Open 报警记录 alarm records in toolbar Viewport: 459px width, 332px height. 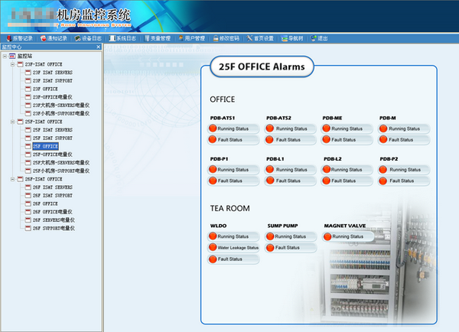point(20,37)
